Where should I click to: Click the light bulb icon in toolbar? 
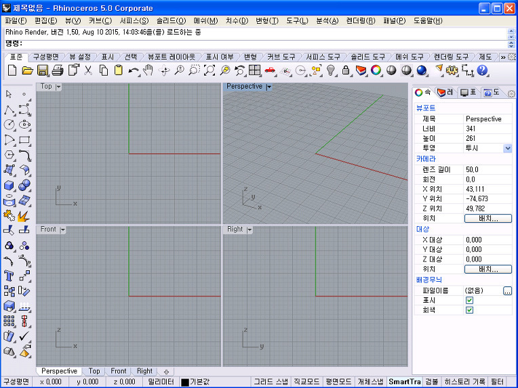pyautogui.click(x=332, y=70)
